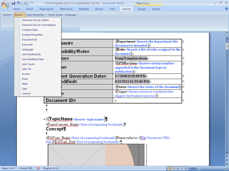
Task: Open zoom dialog via 108% level
Action: 193,169
